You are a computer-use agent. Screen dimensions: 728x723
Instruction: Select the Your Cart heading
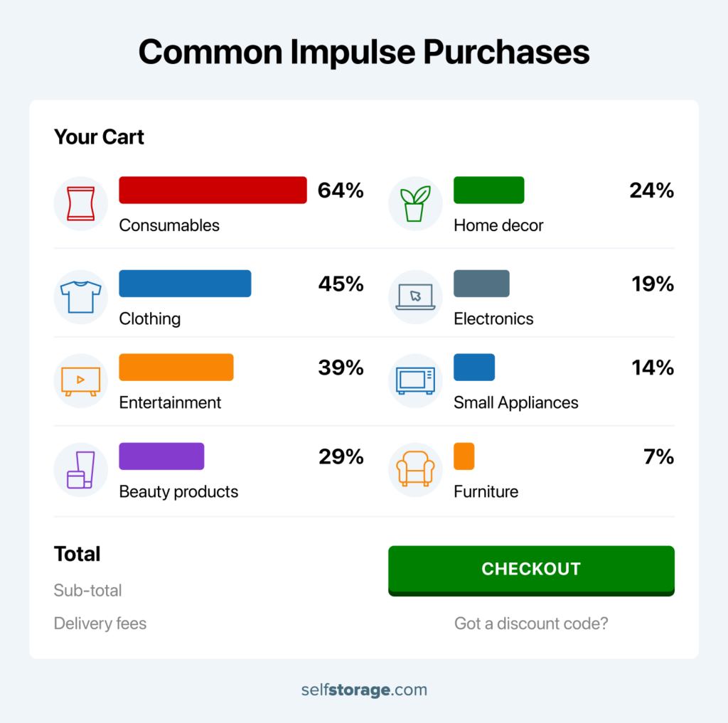pos(99,136)
